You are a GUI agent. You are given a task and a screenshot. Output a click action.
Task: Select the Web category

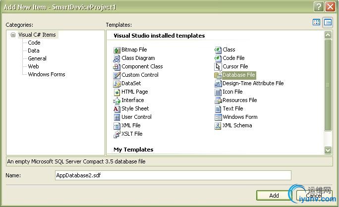(x=33, y=66)
